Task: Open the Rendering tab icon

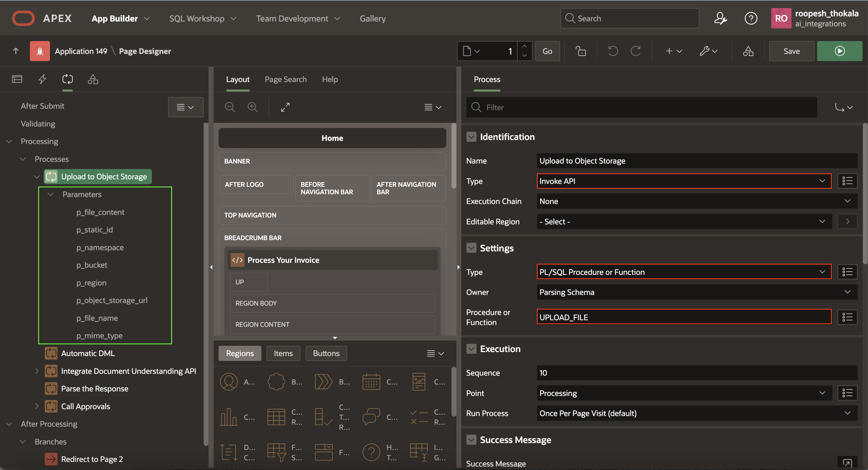Action: coord(17,79)
